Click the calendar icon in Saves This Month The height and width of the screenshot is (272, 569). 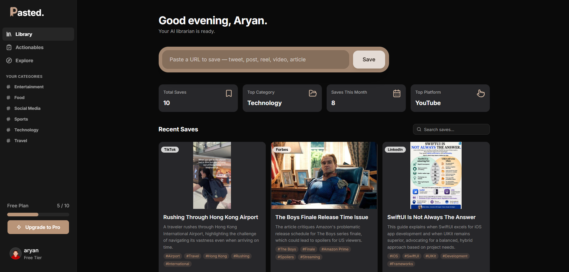[397, 93]
